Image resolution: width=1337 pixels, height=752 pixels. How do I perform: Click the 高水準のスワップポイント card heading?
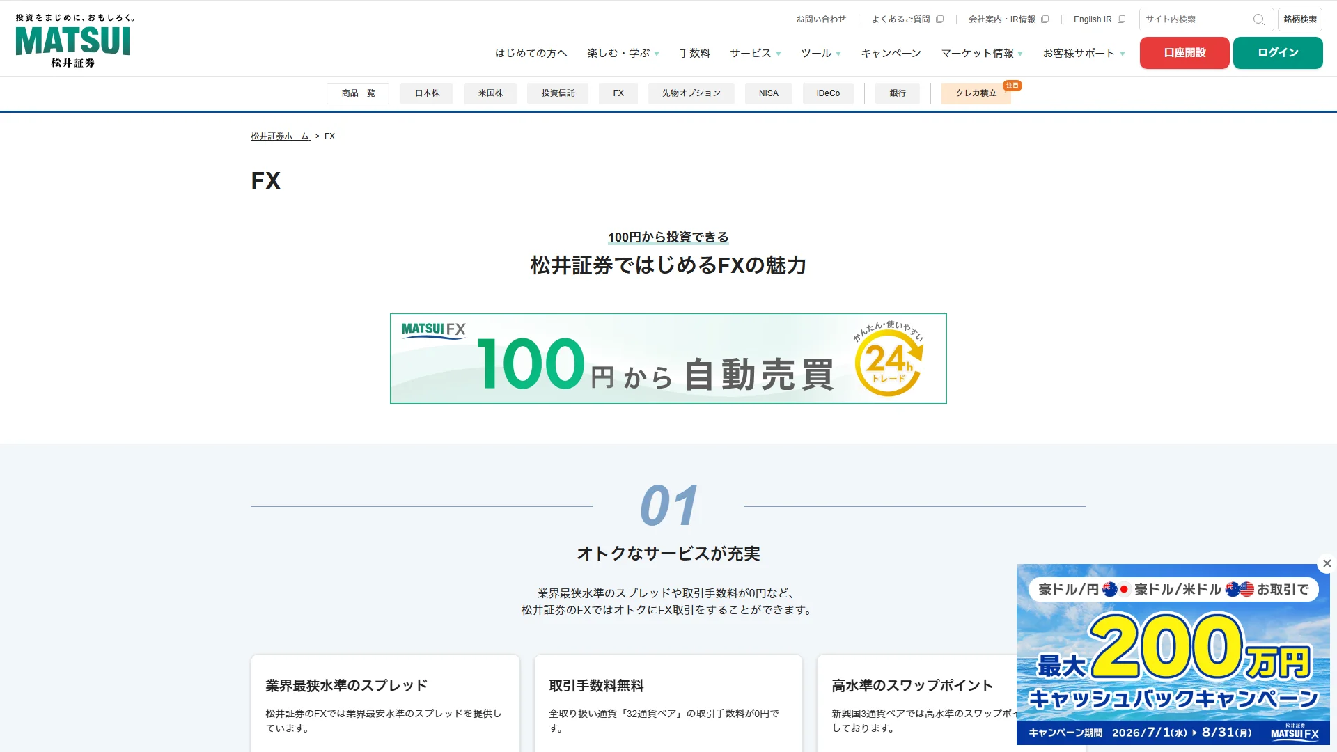tap(912, 686)
